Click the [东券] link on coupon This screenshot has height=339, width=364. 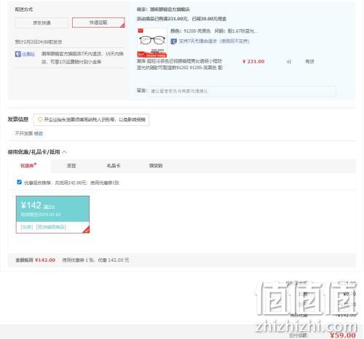pos(27,227)
